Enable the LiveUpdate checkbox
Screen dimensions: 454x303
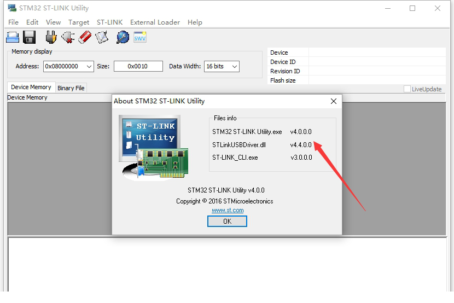click(407, 89)
